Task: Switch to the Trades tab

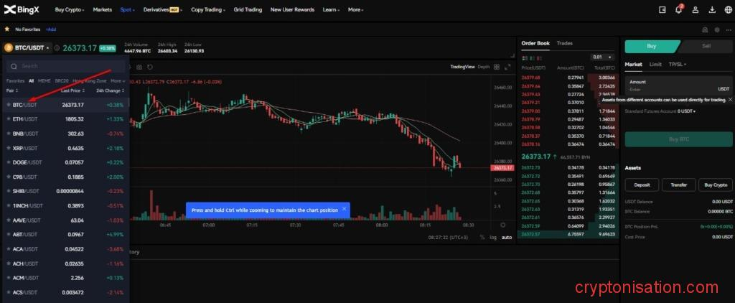Action: point(565,43)
